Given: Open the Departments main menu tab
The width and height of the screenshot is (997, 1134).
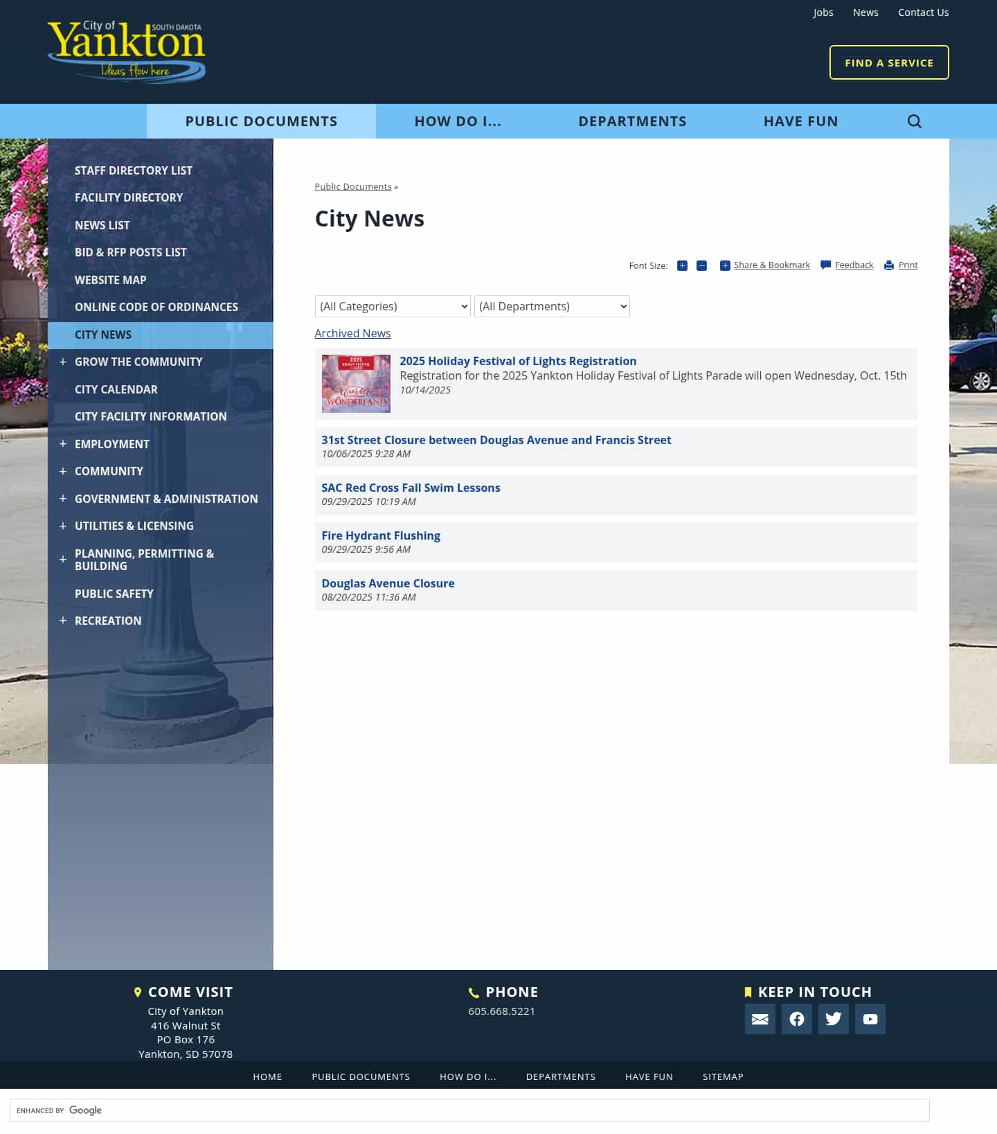Looking at the screenshot, I should (632, 121).
